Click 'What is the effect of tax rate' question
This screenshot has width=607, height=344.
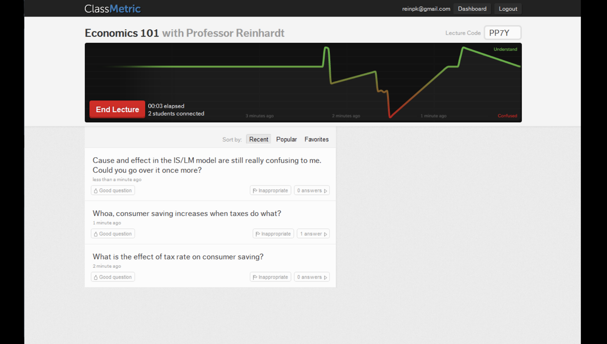point(178,257)
